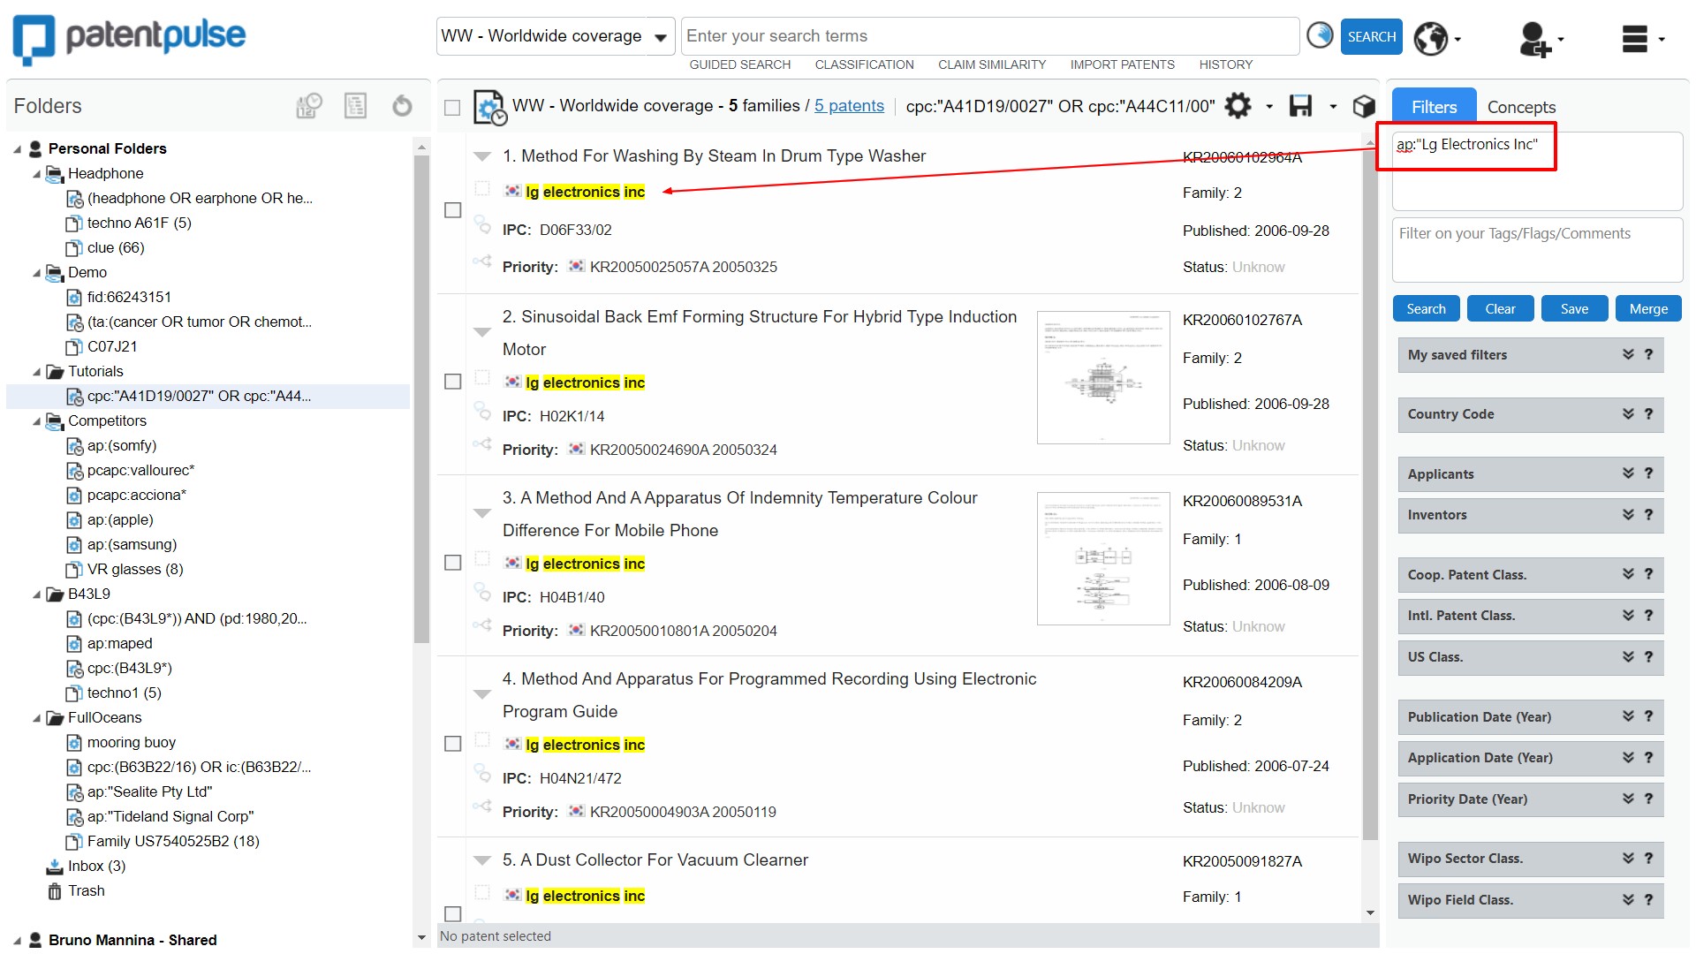The height and width of the screenshot is (954, 1696).
Task: Open WW Worldwide coverage dropdown
Action: [x=555, y=36]
